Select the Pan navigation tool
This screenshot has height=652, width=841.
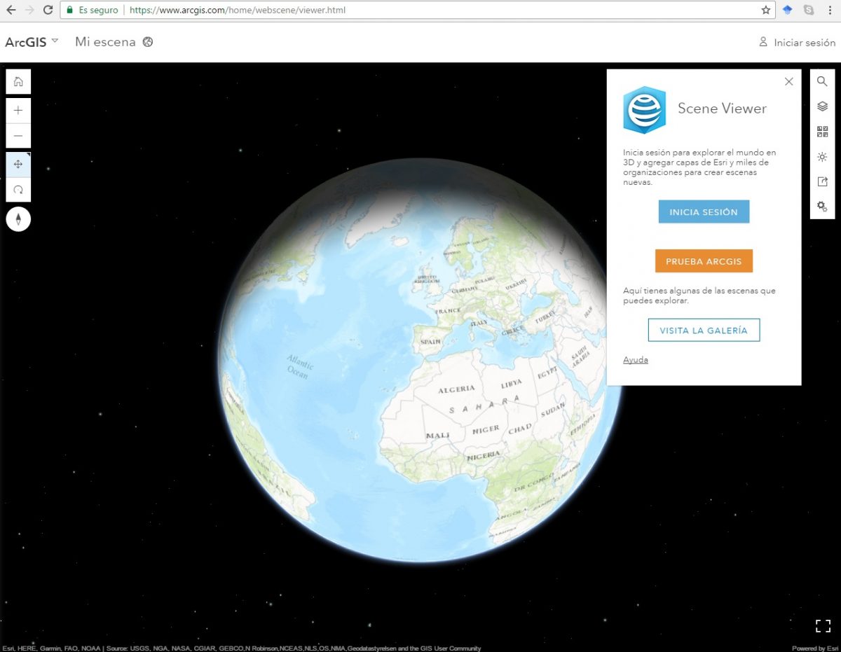pos(18,164)
